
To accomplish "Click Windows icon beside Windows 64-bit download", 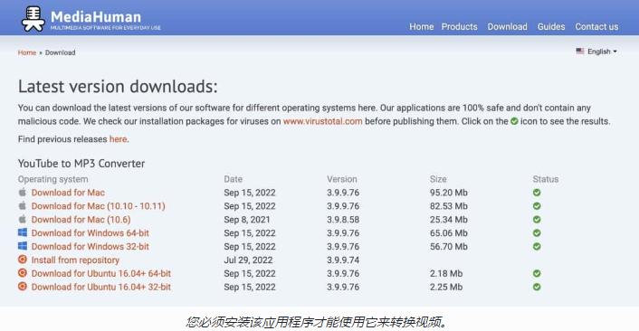I will [x=23, y=232].
